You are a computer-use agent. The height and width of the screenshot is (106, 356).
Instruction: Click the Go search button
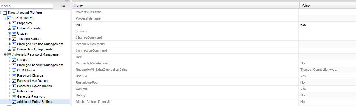(x=63, y=6)
